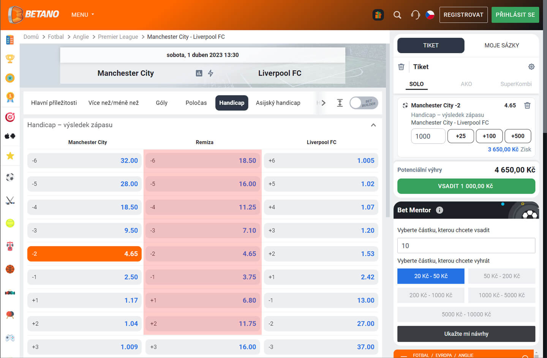Add +100 to stake
Viewport: 547px width, 358px height.
pyautogui.click(x=489, y=136)
